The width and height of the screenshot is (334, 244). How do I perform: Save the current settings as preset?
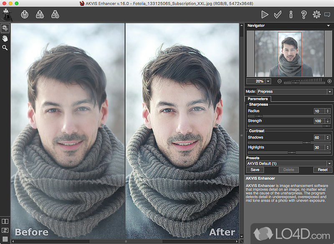coord(255,170)
